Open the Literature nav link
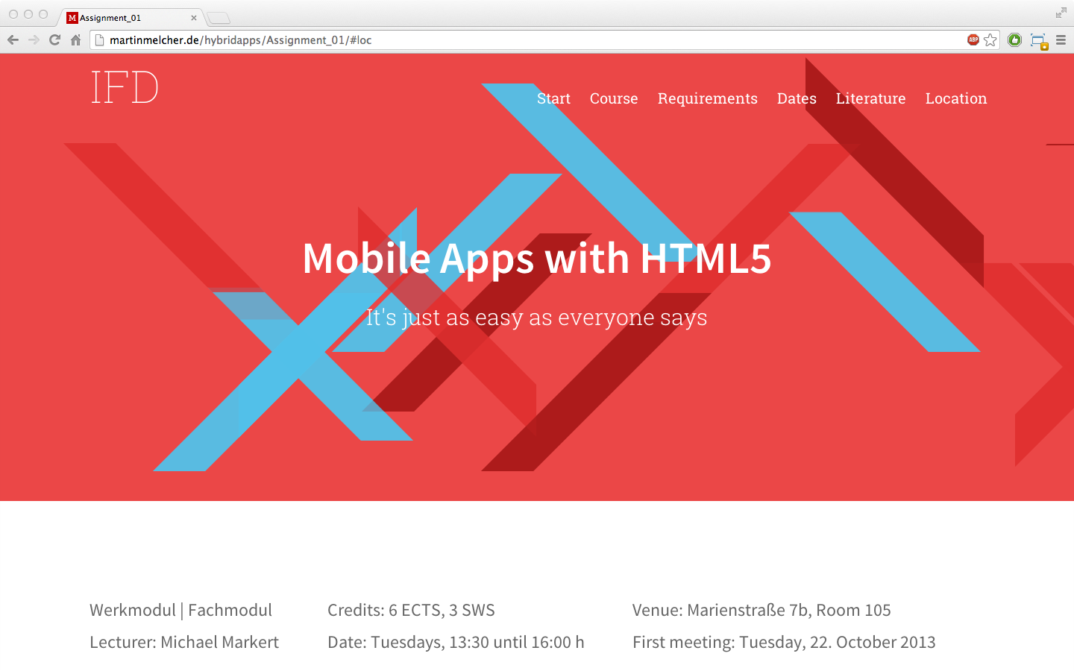This screenshot has width=1074, height=671. 870,98
